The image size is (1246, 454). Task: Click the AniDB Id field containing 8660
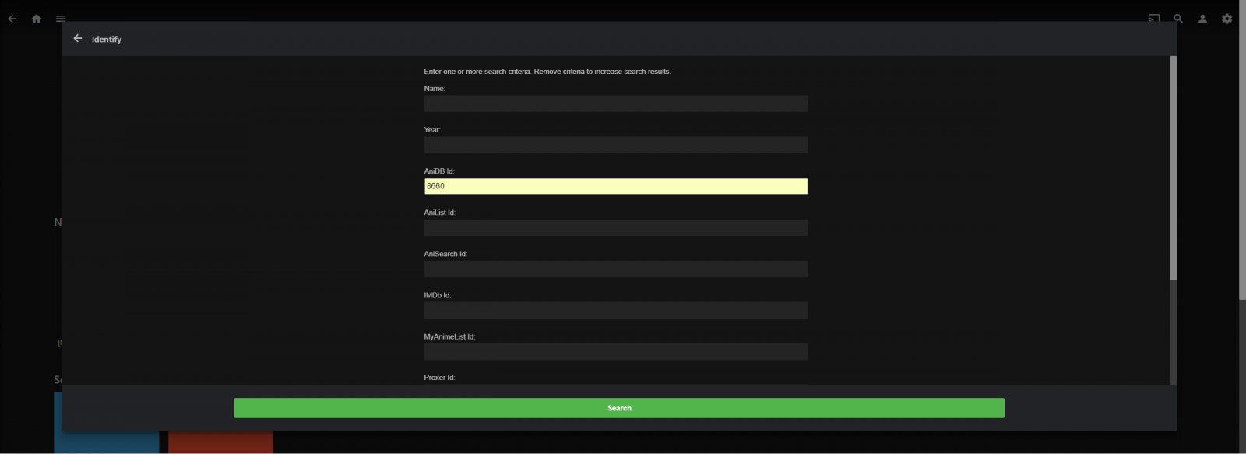[x=615, y=186]
